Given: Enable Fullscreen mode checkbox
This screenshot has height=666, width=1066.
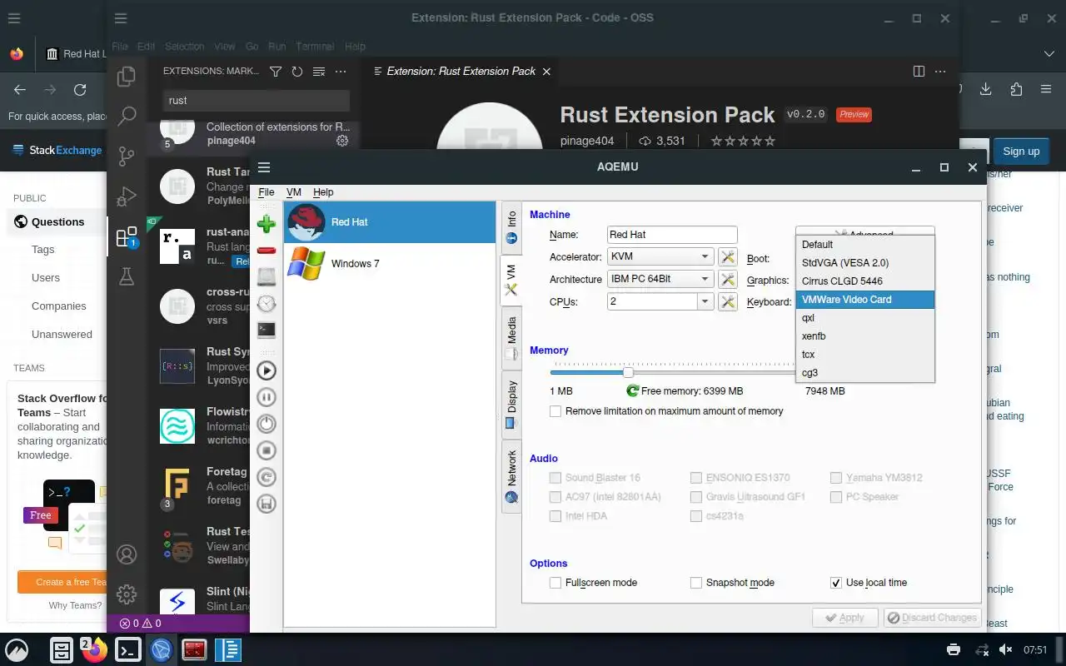Looking at the screenshot, I should click(555, 583).
